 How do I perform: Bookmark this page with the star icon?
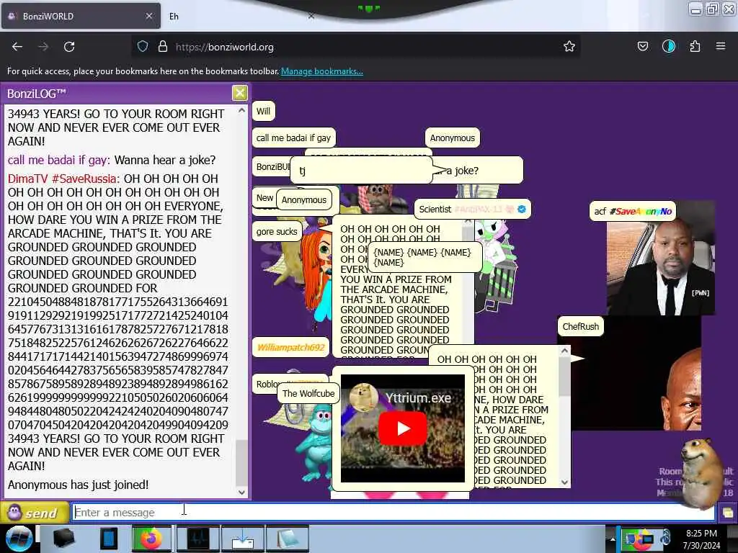point(569,46)
